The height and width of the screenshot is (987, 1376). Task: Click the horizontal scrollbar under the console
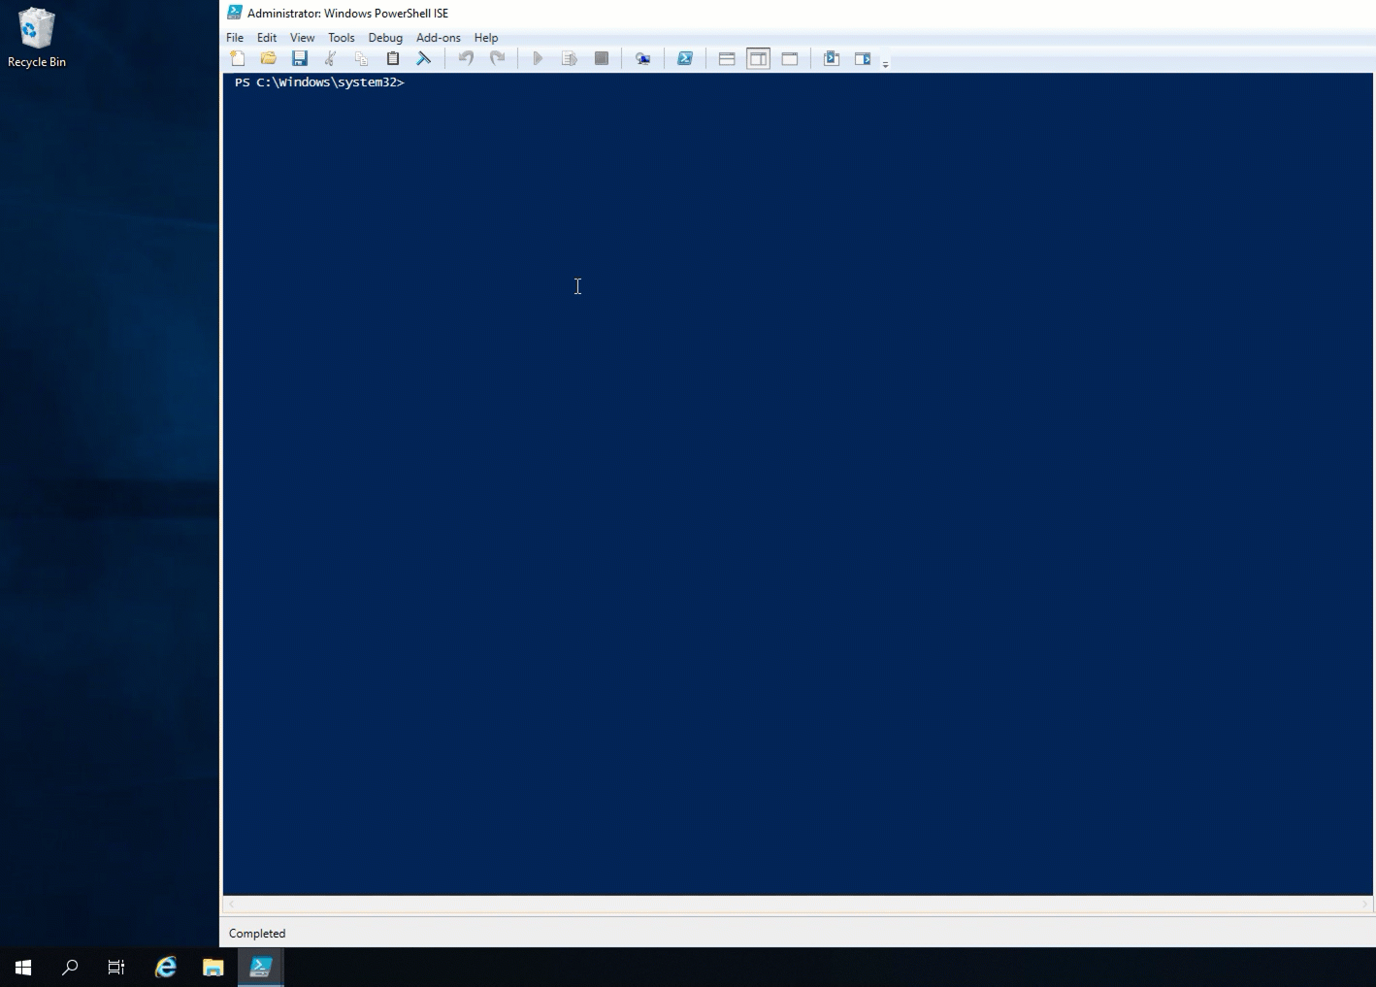(797, 905)
